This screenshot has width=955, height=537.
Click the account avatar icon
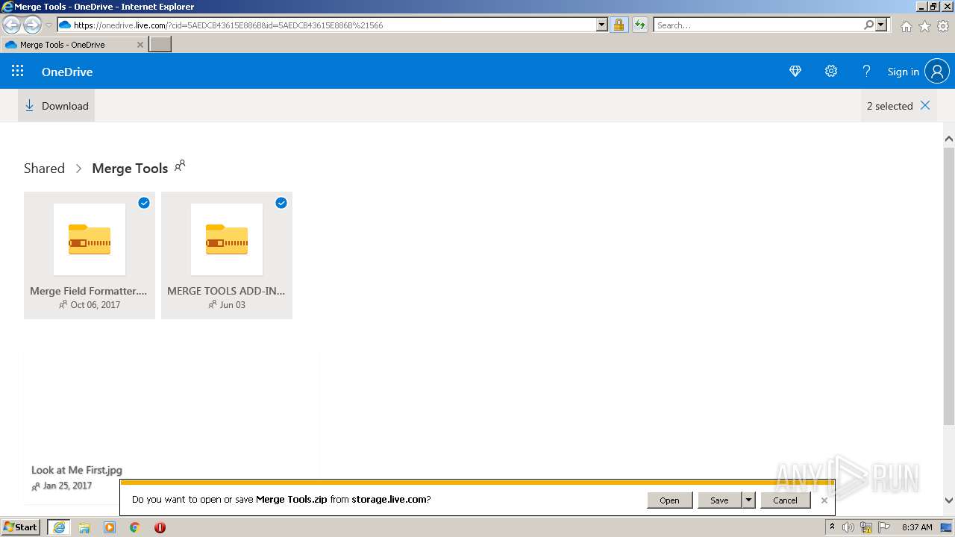(937, 71)
